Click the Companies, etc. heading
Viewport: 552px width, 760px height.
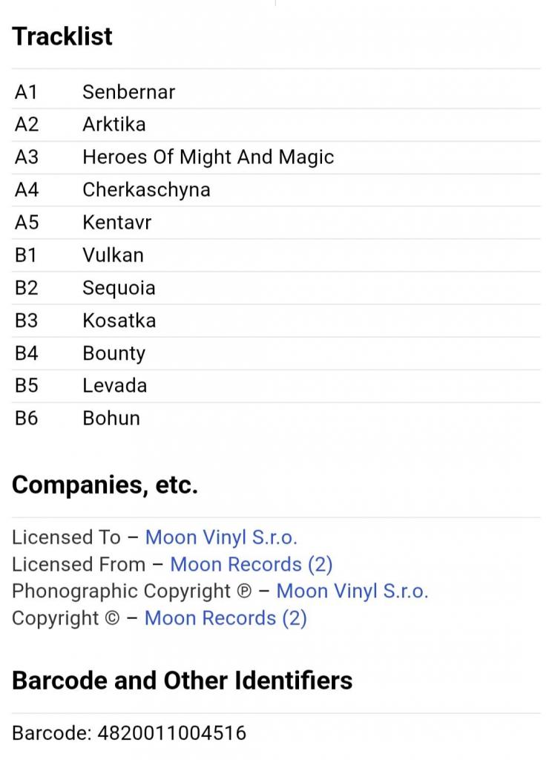[105, 485]
